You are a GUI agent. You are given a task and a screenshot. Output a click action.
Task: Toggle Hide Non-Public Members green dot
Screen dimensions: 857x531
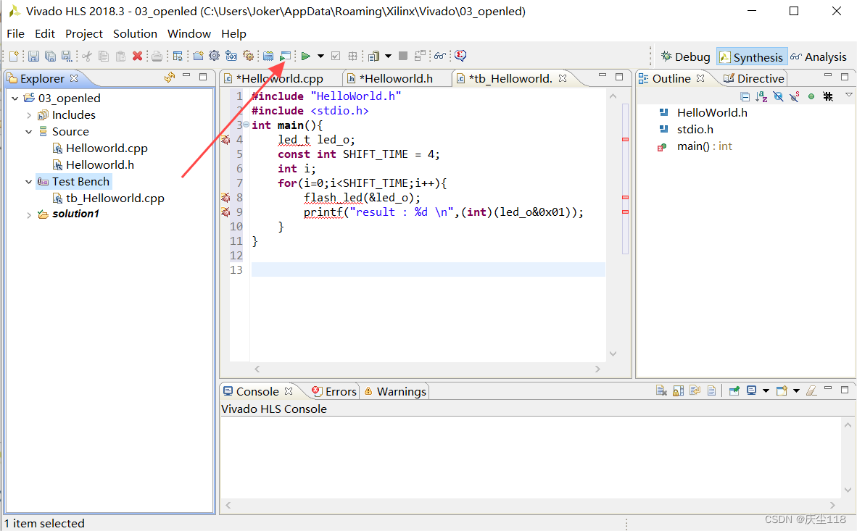click(811, 96)
